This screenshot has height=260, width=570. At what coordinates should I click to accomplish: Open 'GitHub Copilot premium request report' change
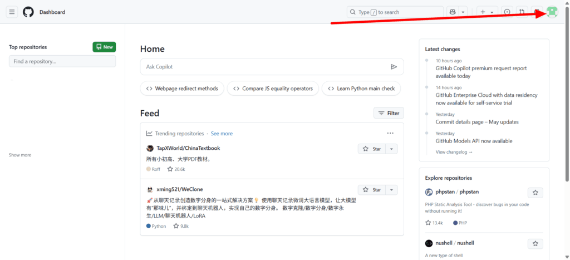point(481,72)
